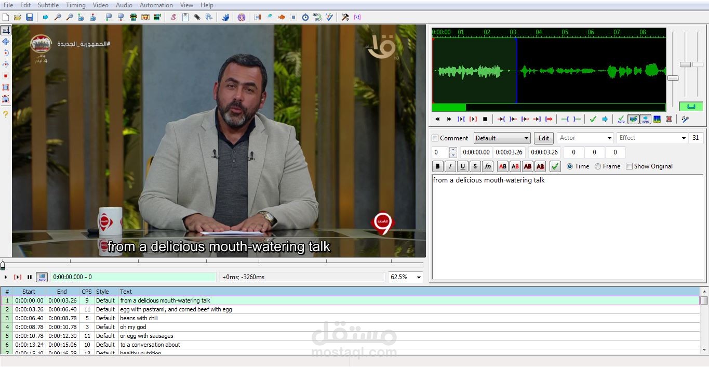The image size is (709, 367).
Task: Open the Automation manager icon
Action: pyautogui.click(x=225, y=17)
